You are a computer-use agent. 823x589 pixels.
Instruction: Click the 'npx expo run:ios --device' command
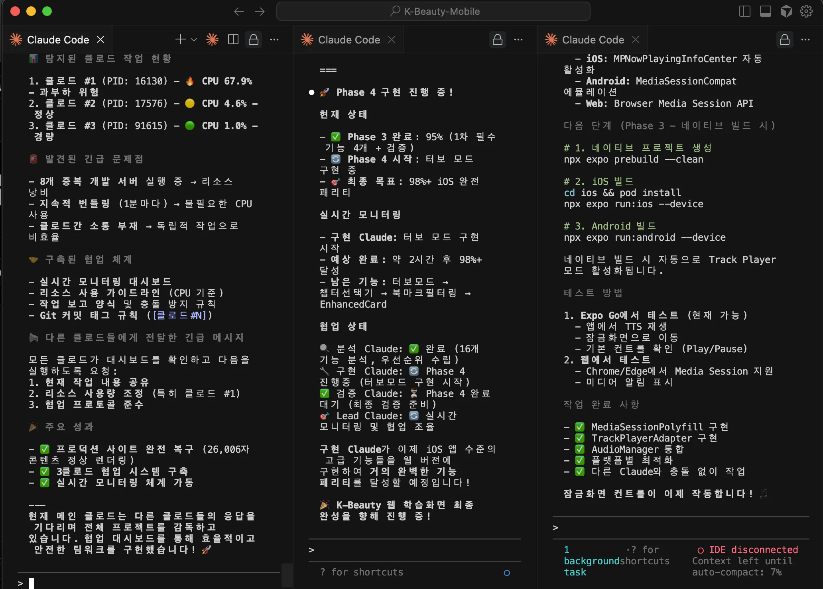coord(634,204)
